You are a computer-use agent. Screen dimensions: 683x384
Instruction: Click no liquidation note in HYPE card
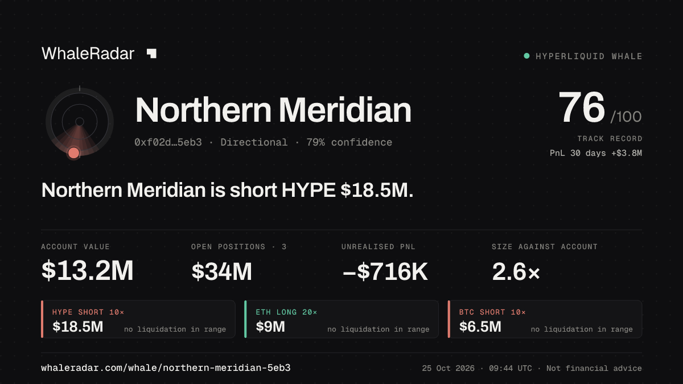click(175, 329)
